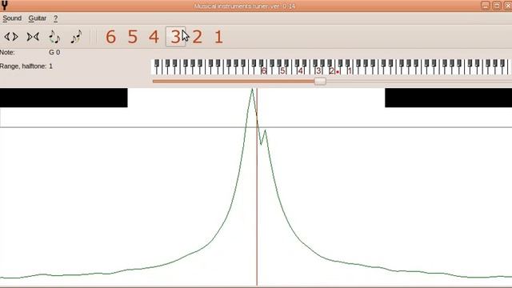Select guitar string 2 button
The height and width of the screenshot is (288, 512).
coord(197,37)
